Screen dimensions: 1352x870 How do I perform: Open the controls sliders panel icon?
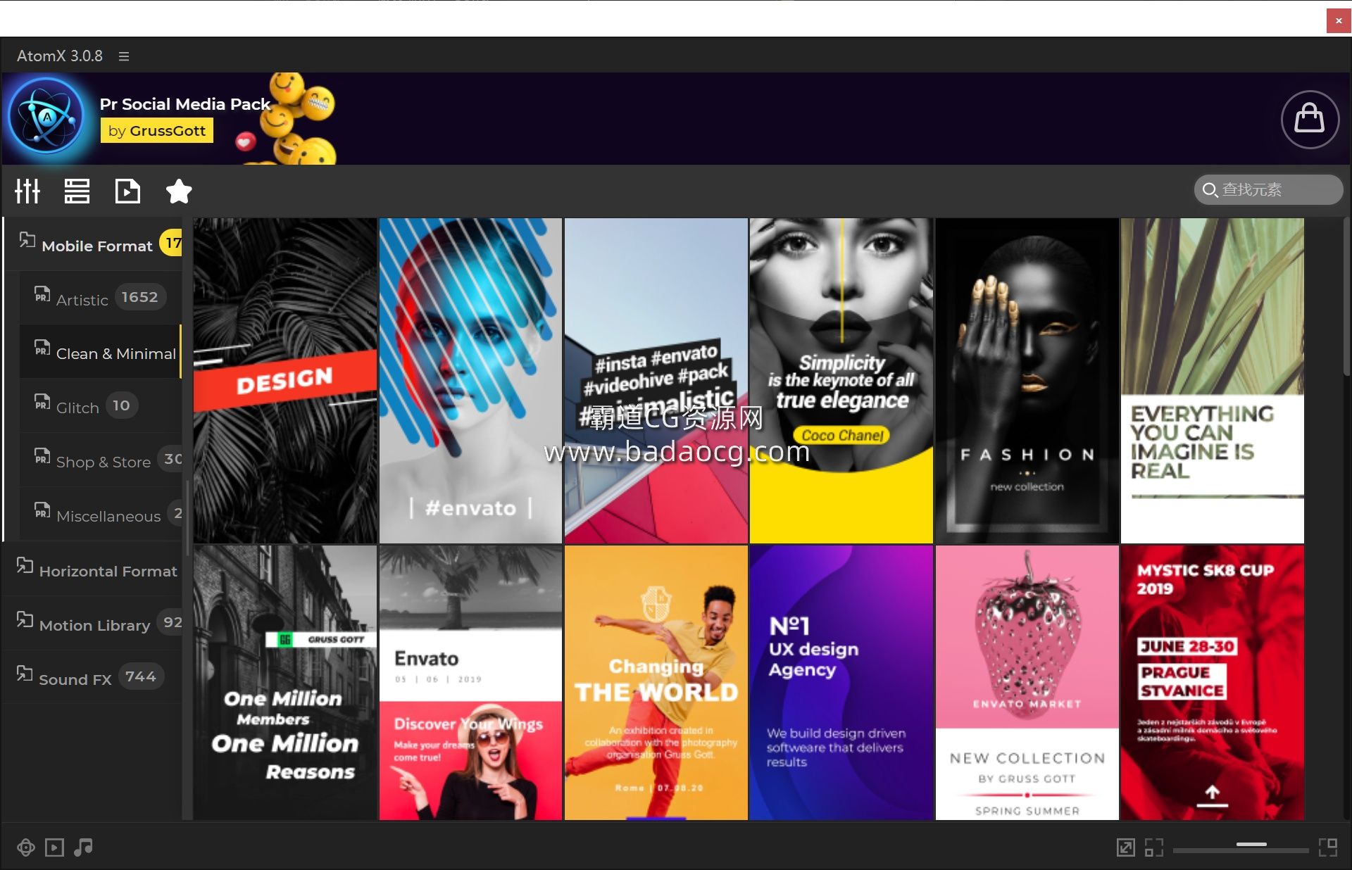(x=27, y=191)
